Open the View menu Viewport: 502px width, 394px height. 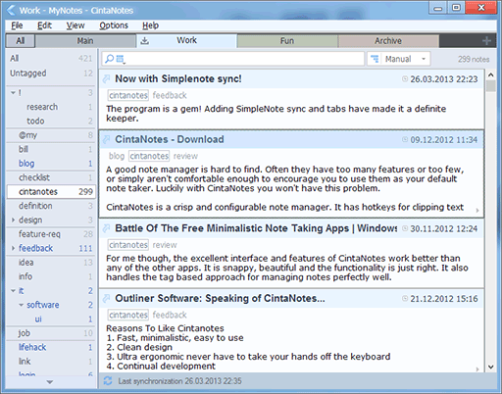75,25
